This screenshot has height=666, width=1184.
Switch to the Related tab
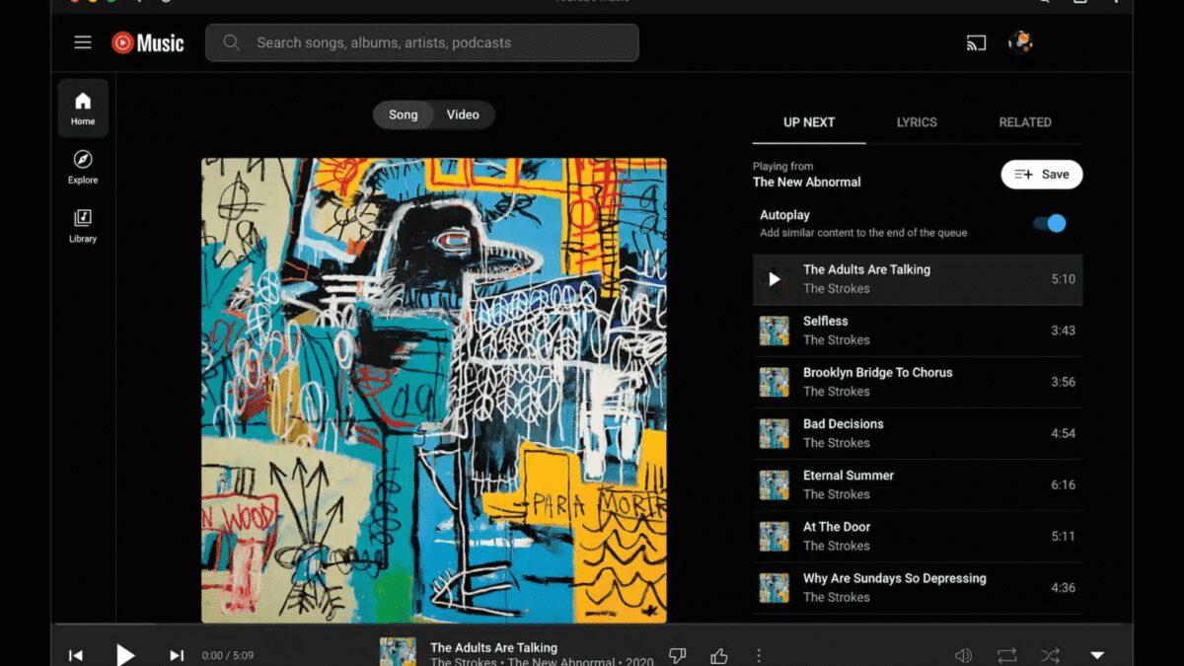[1025, 122]
